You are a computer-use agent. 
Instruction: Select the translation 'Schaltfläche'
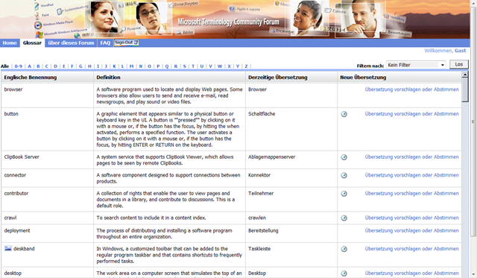point(262,114)
